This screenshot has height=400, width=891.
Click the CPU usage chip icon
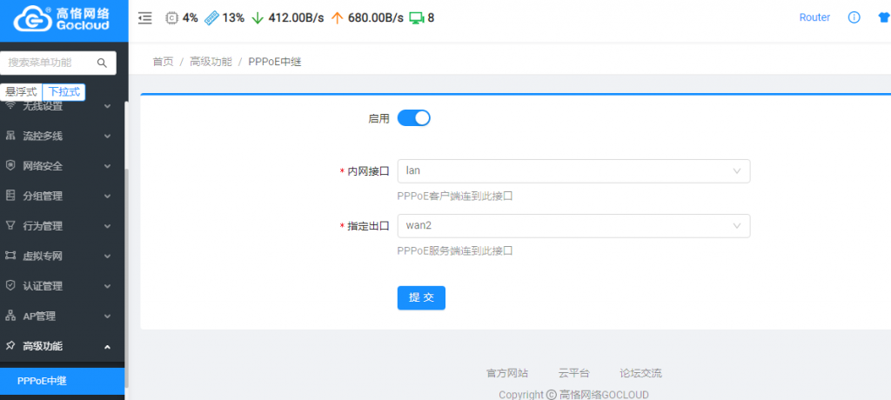(x=171, y=17)
